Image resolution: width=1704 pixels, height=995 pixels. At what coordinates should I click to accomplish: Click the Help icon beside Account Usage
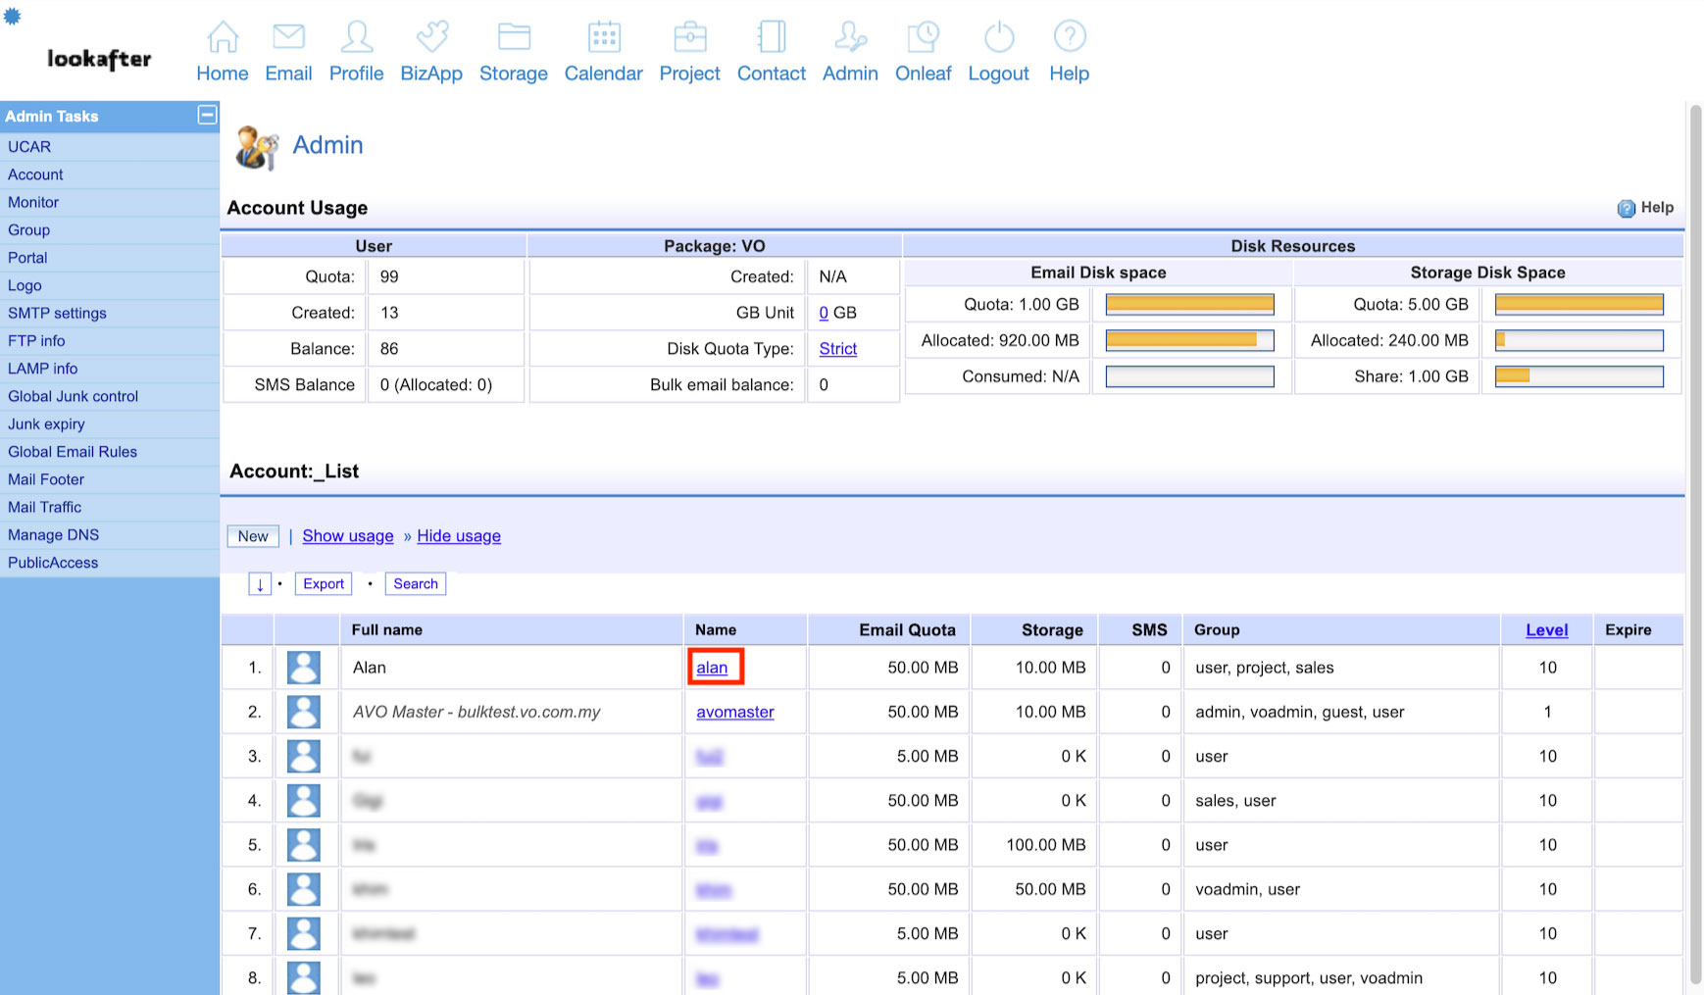1627,208
